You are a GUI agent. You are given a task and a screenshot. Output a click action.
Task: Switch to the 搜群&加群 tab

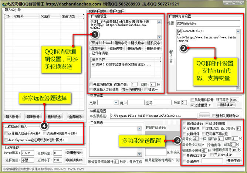click(x=117, y=11)
